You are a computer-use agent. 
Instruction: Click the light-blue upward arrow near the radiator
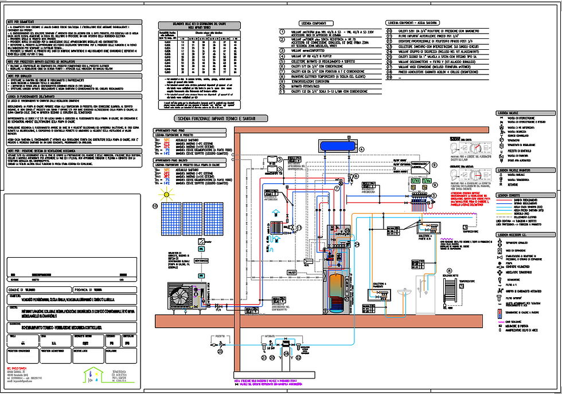click(x=276, y=214)
